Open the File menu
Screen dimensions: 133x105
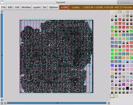(x=3, y=7)
